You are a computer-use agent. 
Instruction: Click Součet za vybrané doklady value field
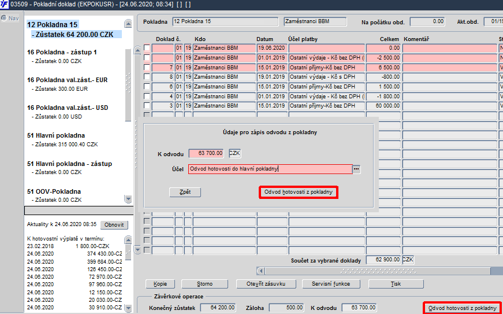point(383,260)
